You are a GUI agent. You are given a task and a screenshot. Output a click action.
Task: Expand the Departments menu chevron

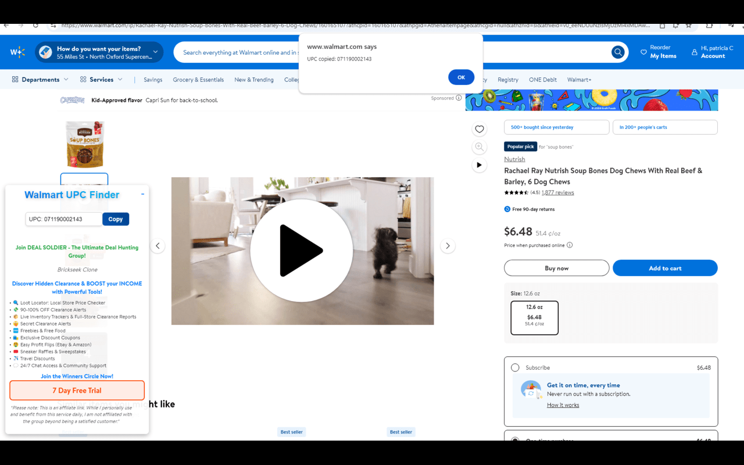click(66, 80)
